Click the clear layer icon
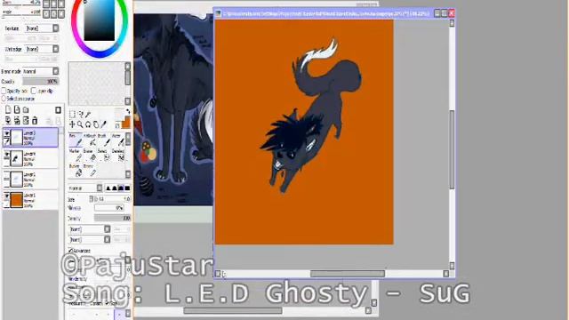 pos(26,120)
